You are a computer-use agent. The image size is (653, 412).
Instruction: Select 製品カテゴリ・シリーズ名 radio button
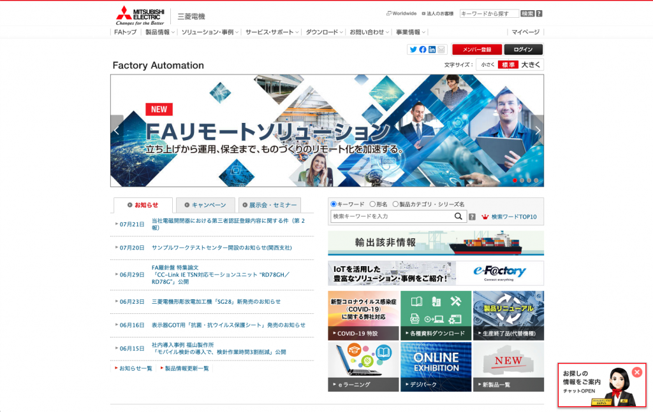[395, 204]
